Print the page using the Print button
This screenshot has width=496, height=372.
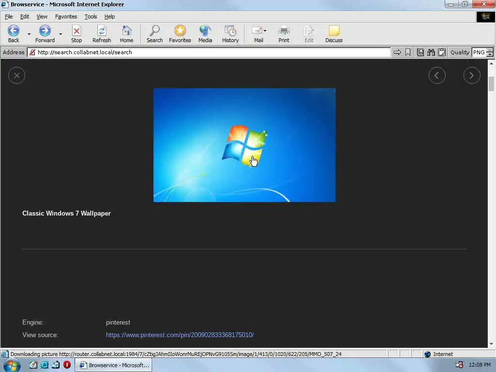(284, 34)
